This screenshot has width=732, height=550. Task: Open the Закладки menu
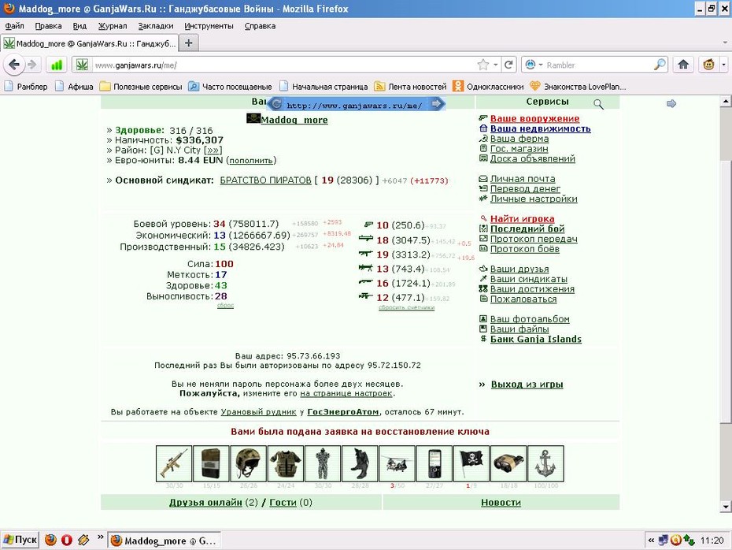click(x=156, y=26)
